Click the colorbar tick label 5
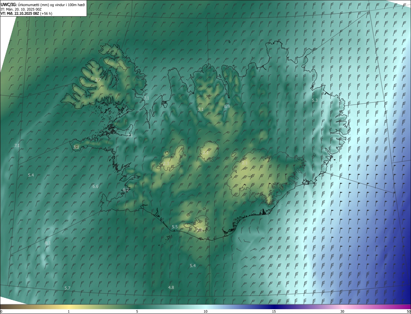This screenshot has height=314, width=411. 137,311
